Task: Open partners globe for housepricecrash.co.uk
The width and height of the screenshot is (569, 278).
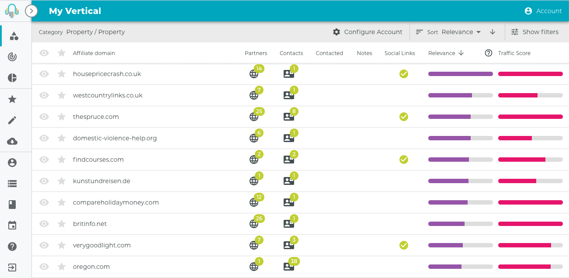Action: tap(254, 74)
